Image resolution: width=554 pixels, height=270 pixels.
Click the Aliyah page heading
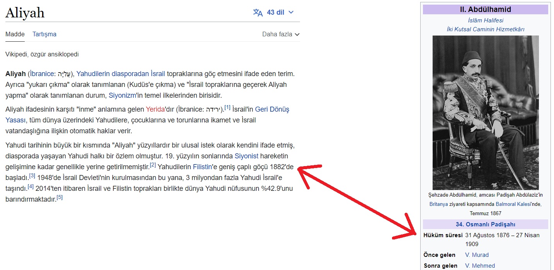tap(25, 13)
